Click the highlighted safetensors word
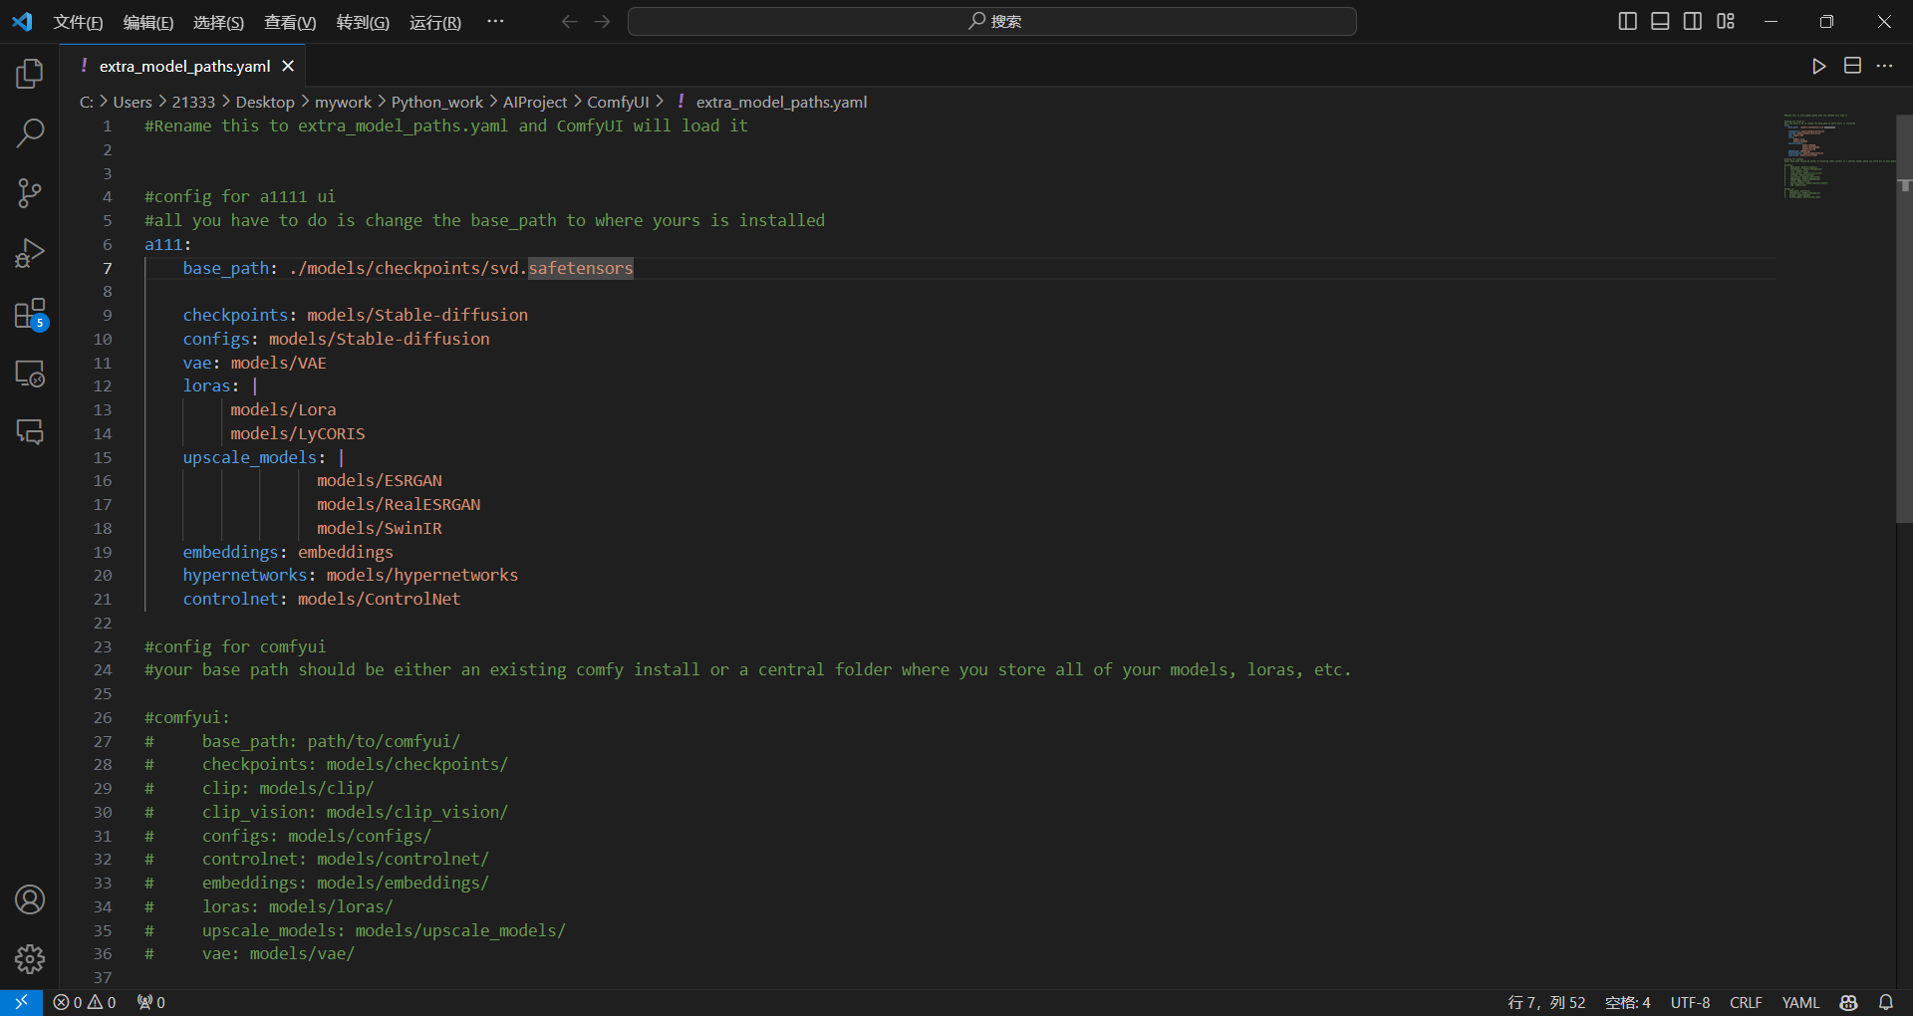This screenshot has height=1016, width=1913. click(x=581, y=268)
